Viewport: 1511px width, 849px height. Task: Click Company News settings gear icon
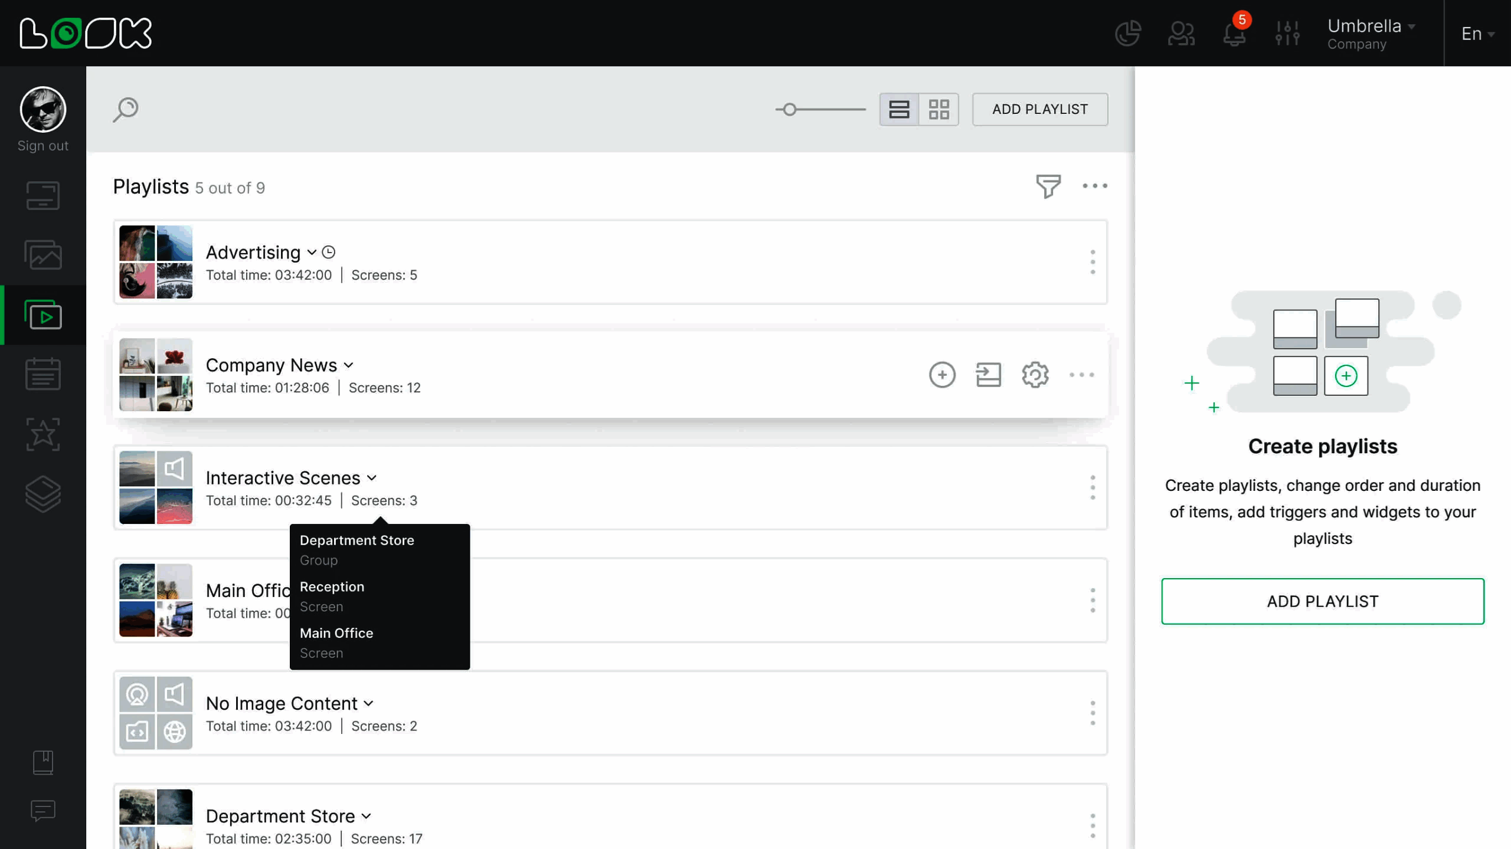1035,375
